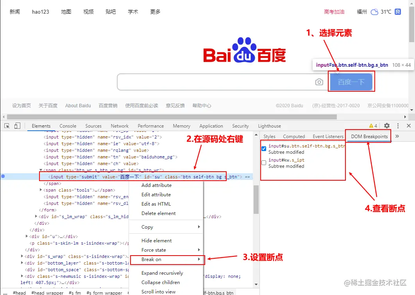
Task: Open the Security tab
Action: [240, 126]
